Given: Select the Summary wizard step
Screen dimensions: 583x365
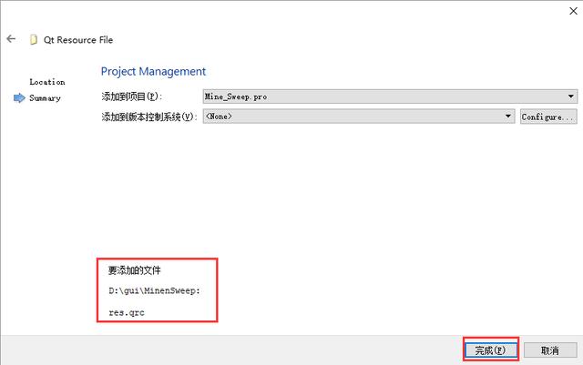Looking at the screenshot, I should [45, 98].
